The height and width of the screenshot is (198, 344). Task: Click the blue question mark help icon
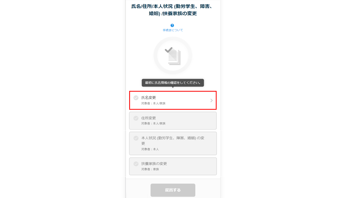(172, 25)
